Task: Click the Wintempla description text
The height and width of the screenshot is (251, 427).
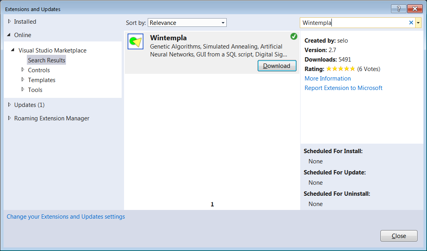Action: (x=218, y=50)
